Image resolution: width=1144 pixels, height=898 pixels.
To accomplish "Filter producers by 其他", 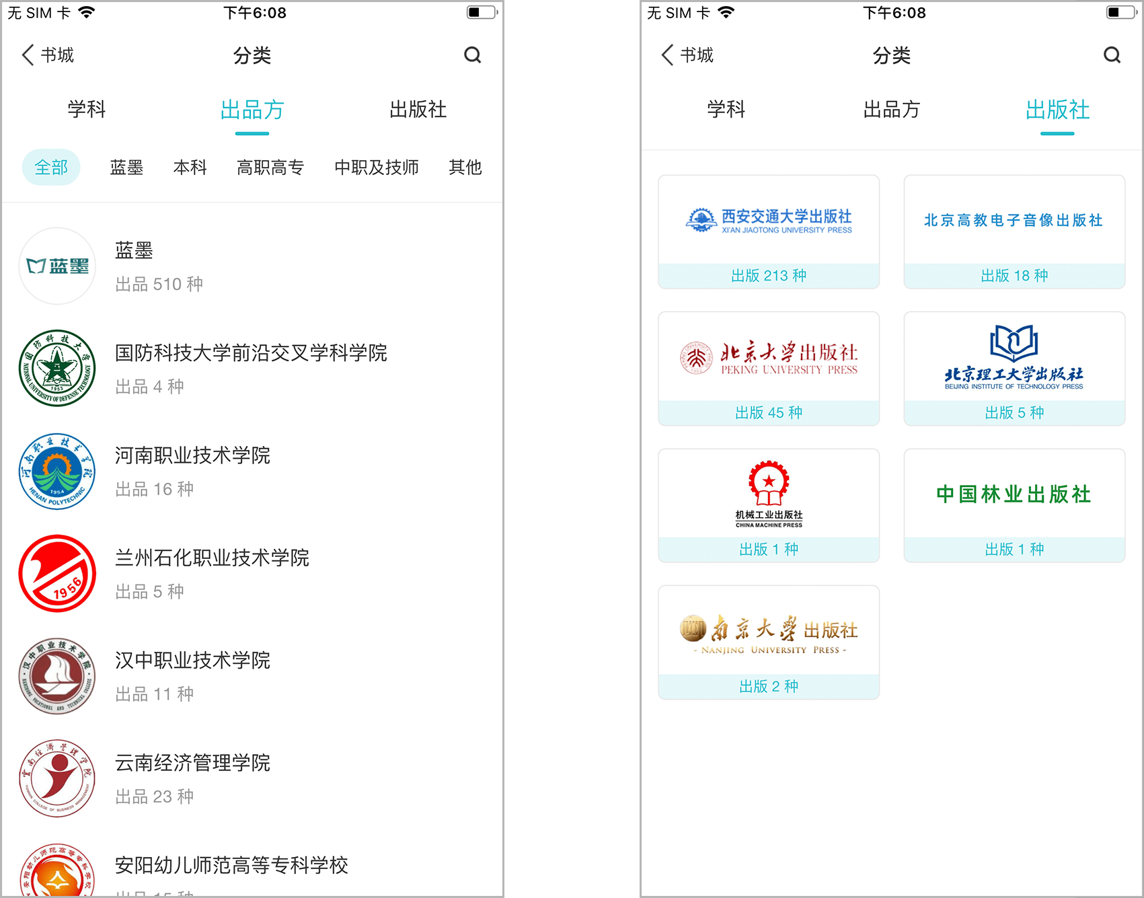I will click(x=465, y=167).
